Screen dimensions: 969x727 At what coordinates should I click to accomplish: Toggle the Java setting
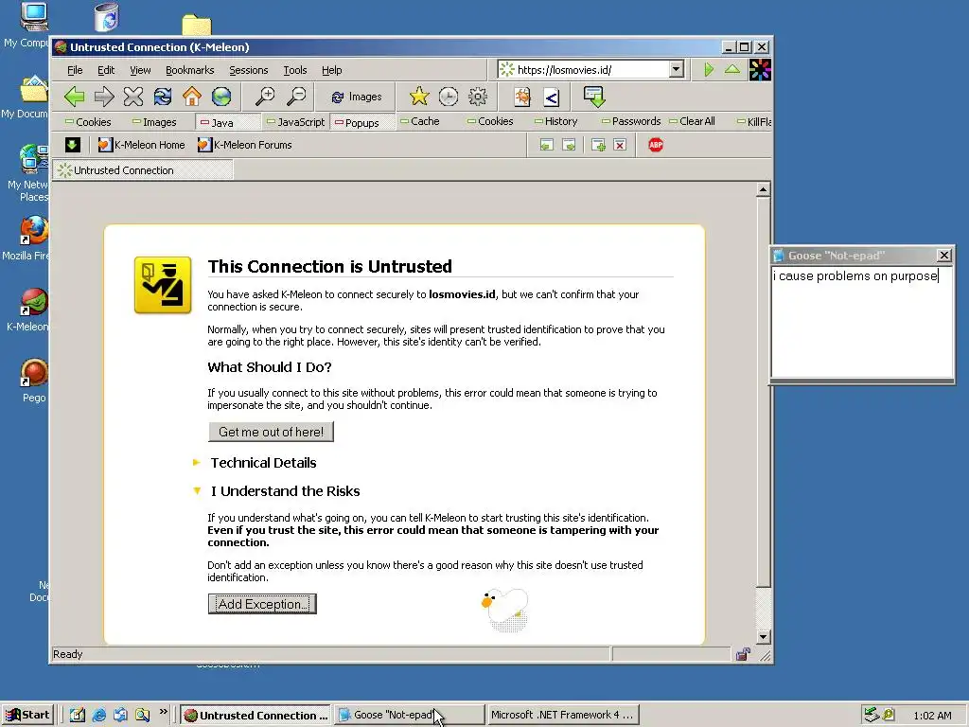pos(226,122)
